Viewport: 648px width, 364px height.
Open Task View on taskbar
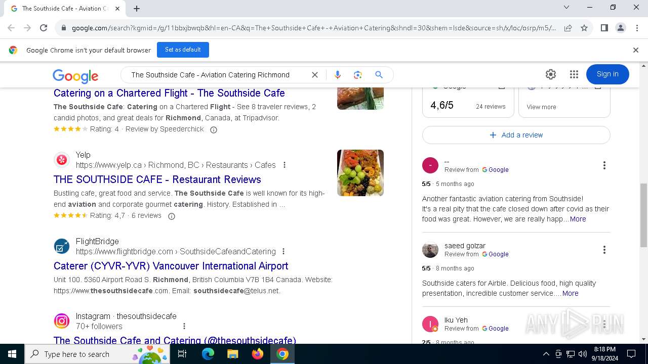(x=182, y=354)
